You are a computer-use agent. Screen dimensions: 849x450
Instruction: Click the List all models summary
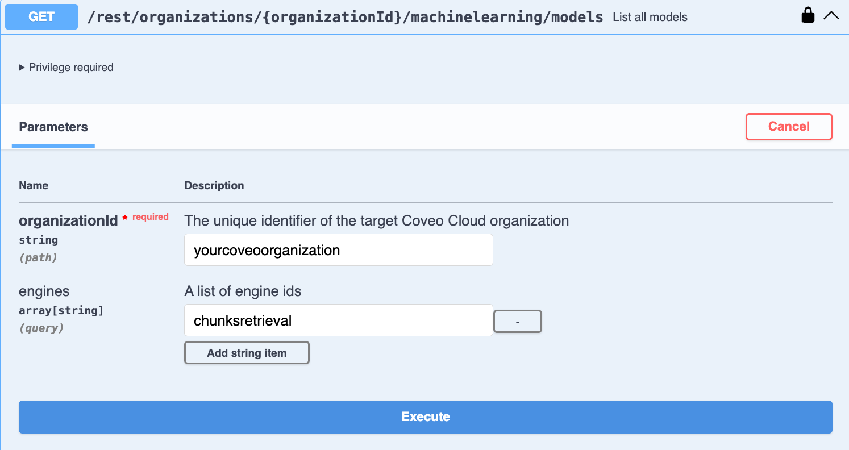click(650, 18)
